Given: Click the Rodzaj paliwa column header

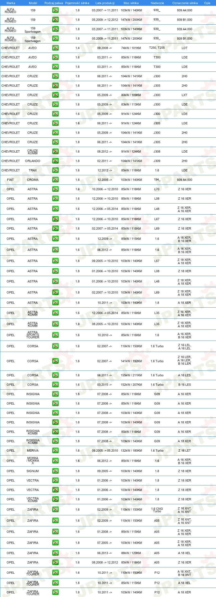Looking at the screenshot, I should [54, 3].
